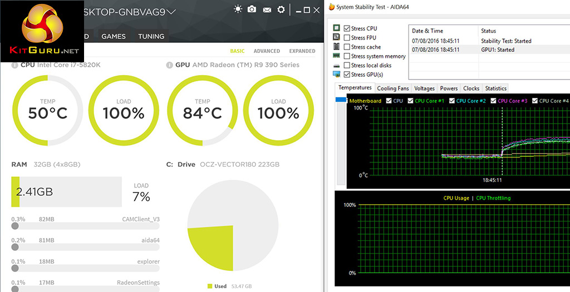This screenshot has width=570, height=292.
Task: Click the CPU Throttling graph label
Action: 493,198
